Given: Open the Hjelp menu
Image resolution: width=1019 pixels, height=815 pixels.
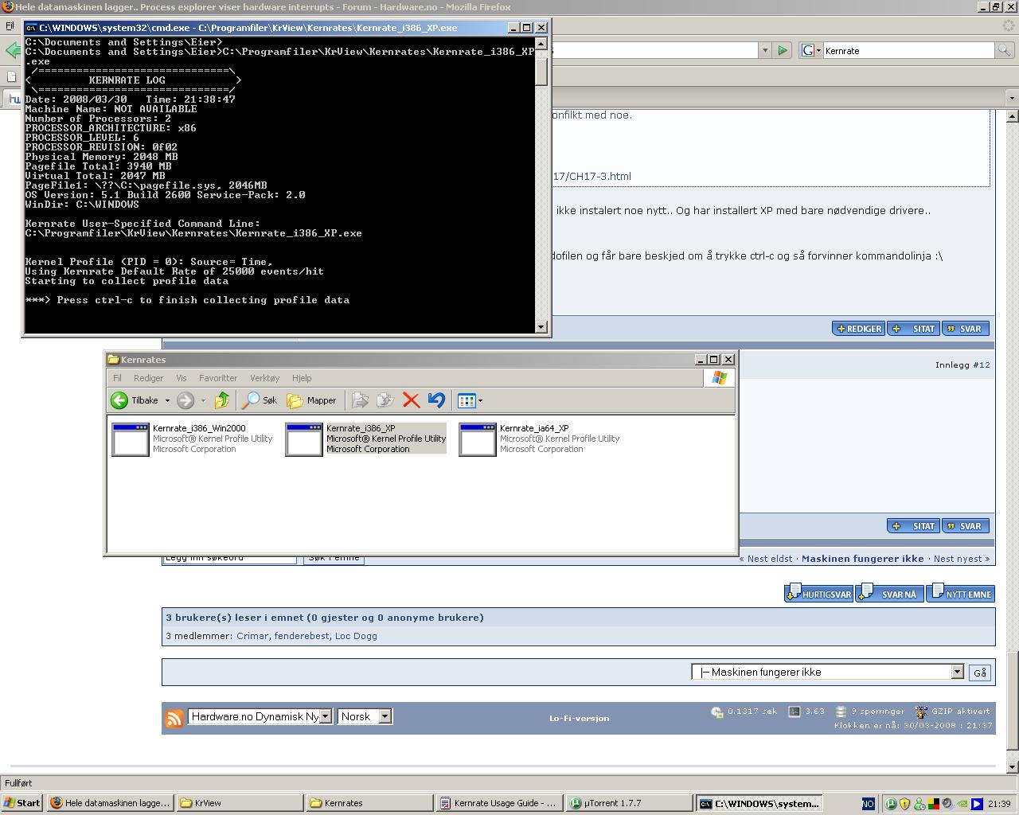Looking at the screenshot, I should [x=302, y=378].
